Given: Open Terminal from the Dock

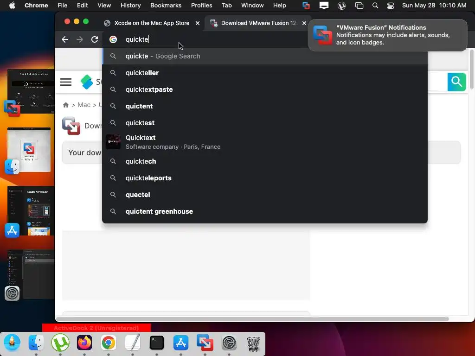Looking at the screenshot, I should click(x=157, y=343).
